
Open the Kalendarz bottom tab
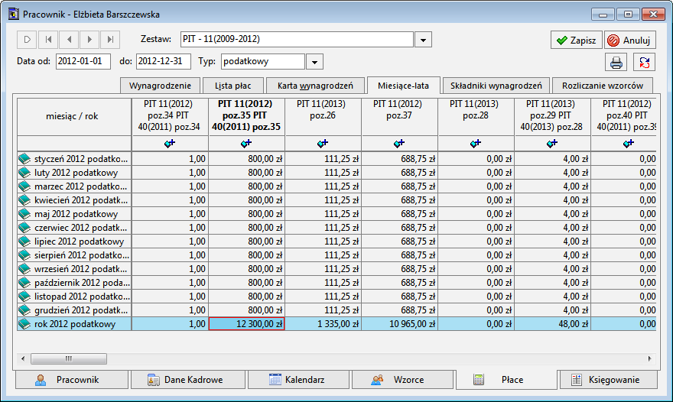298,380
